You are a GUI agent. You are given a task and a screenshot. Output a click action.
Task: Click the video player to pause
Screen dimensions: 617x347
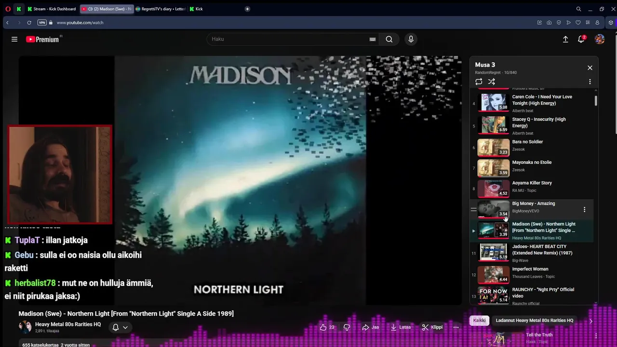(240, 180)
